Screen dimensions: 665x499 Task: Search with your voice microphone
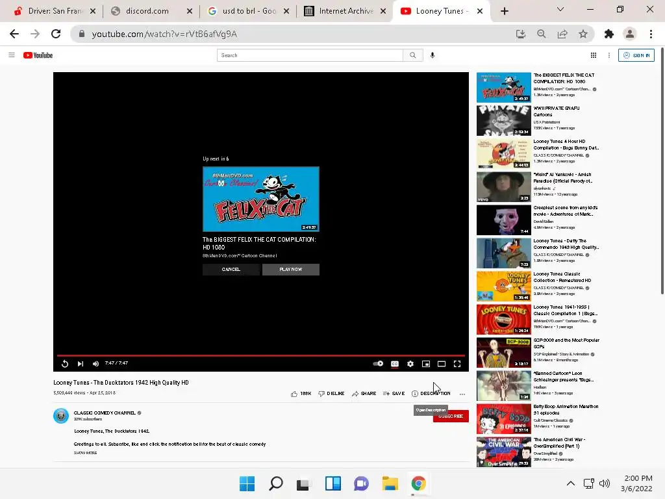432,55
